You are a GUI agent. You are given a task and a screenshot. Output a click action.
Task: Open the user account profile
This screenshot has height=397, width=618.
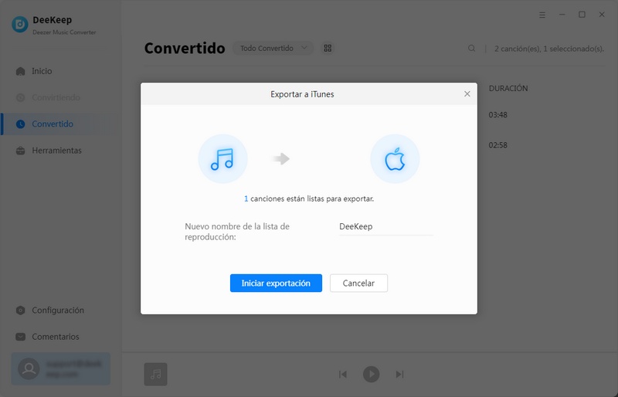tap(61, 369)
